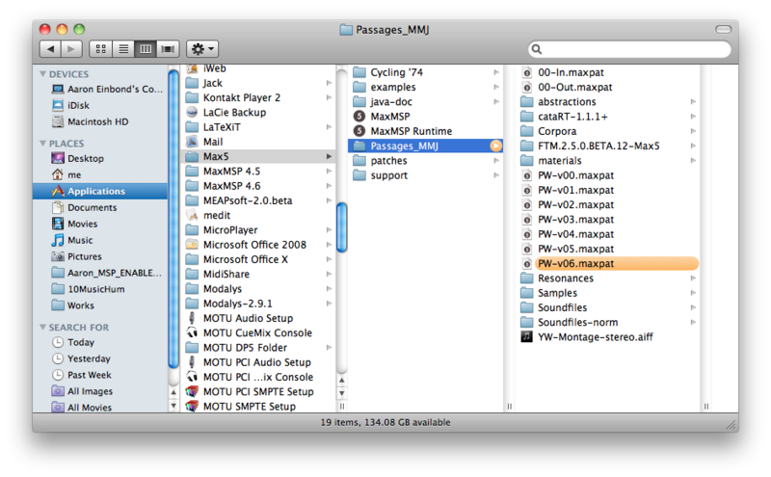
Task: Click the Applications column scroll-down arrow
Action: click(342, 393)
